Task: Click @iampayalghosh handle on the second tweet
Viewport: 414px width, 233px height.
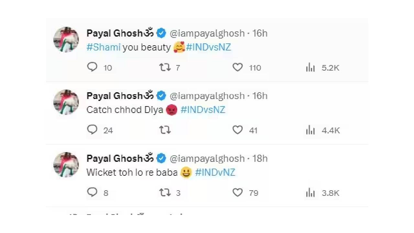Action: [x=207, y=96]
